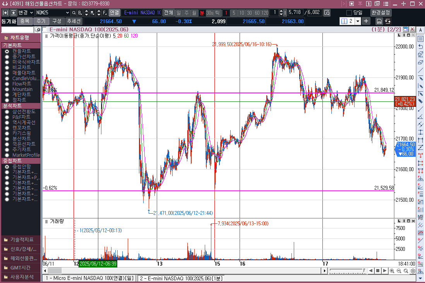This screenshot has width=425, height=283.
Task: Click the reverse playback arrow button
Action: pyautogui.click(x=371, y=271)
